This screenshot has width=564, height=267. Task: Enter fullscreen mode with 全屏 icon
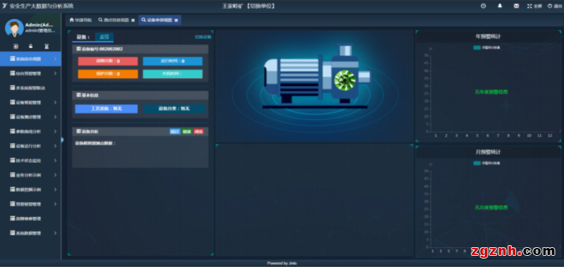[x=534, y=6]
